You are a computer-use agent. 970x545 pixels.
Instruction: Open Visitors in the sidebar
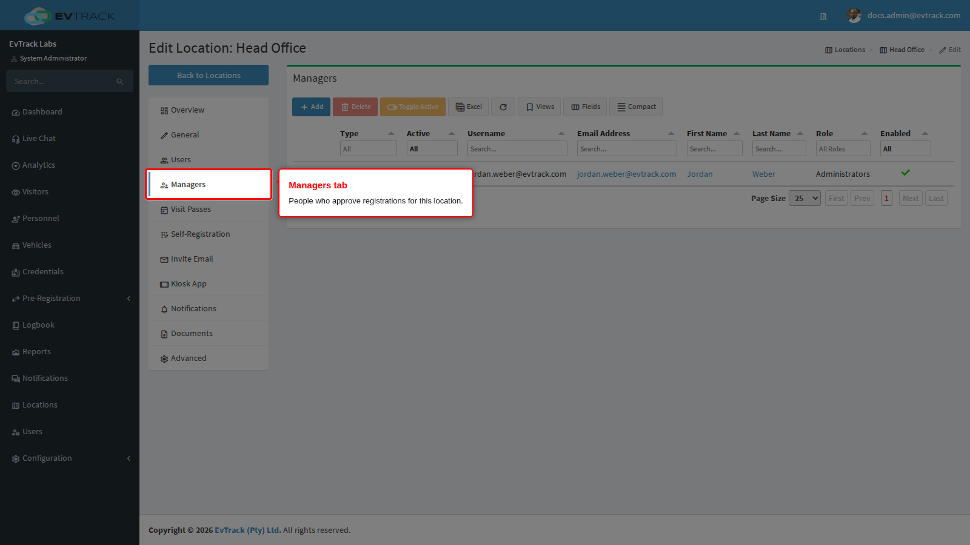(x=70, y=192)
